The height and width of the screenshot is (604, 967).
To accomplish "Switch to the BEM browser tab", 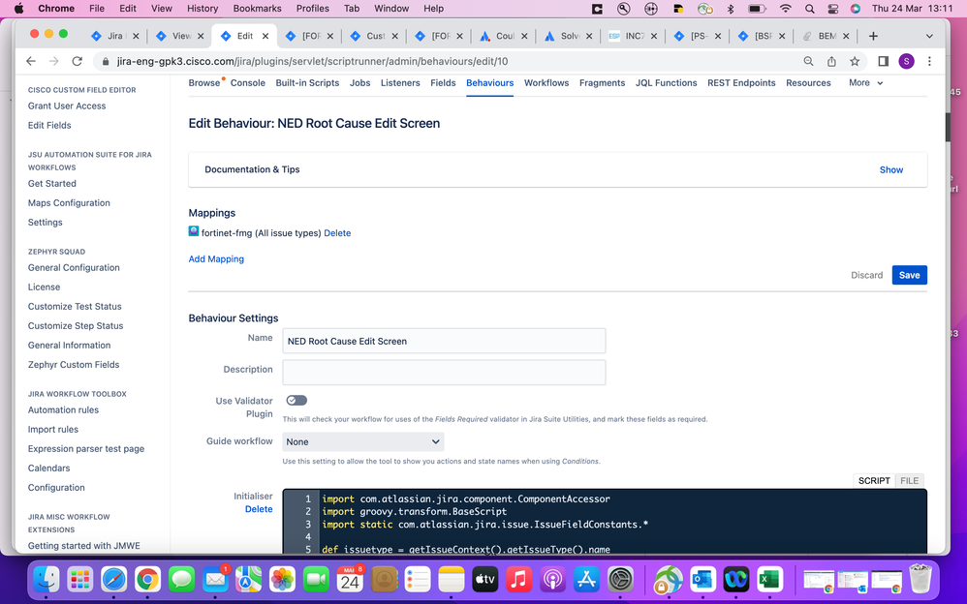I will tap(827, 36).
